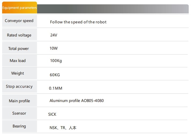Click the NSK, TR bearing value
The width and height of the screenshot is (191, 135).
click(63, 128)
